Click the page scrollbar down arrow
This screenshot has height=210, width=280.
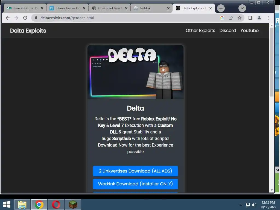(x=272, y=190)
